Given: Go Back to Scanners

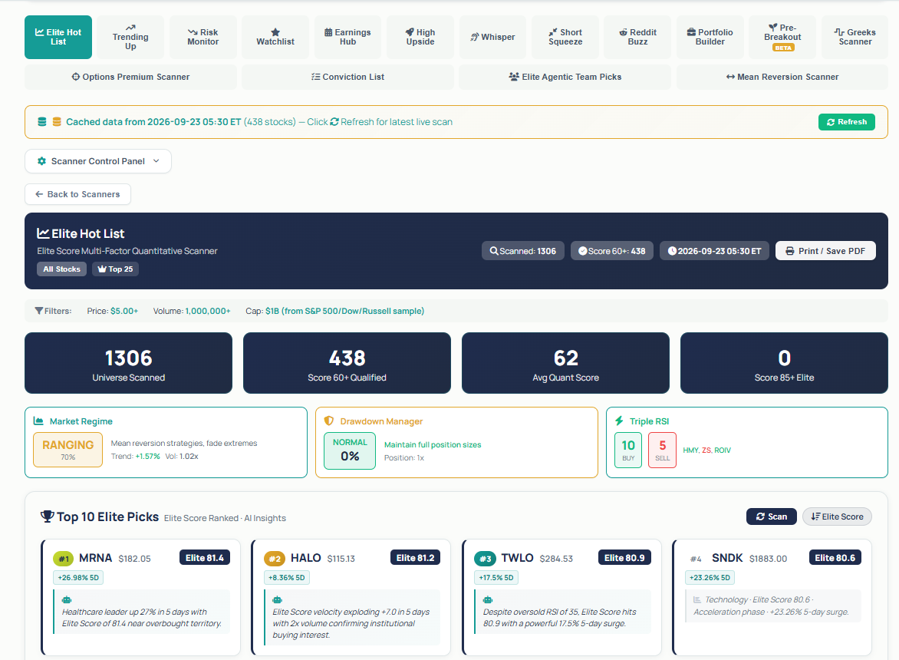Looking at the screenshot, I should click(x=78, y=194).
